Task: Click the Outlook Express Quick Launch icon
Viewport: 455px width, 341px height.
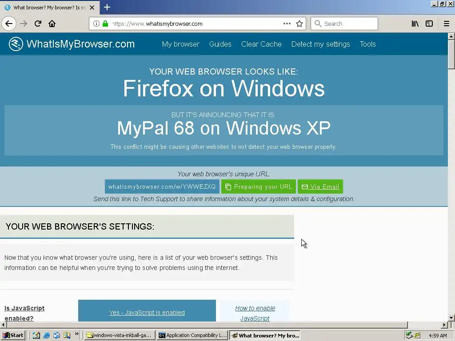Action: pos(56,336)
